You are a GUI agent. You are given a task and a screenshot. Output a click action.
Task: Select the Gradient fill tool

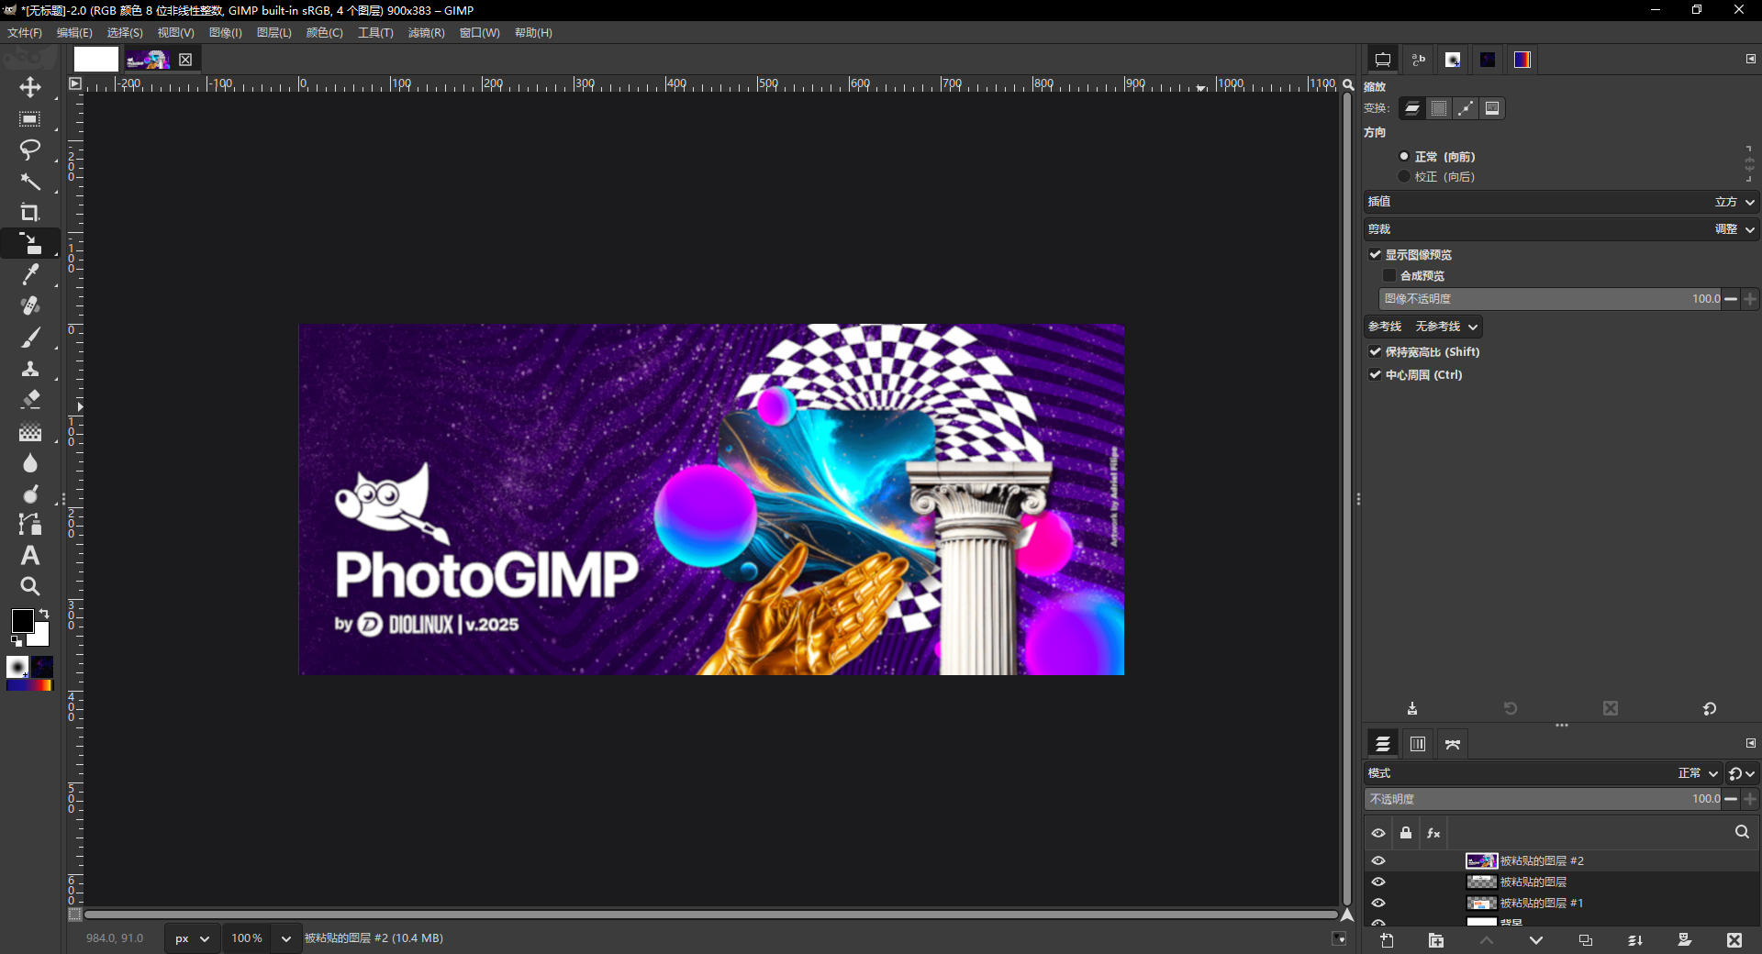tap(30, 431)
